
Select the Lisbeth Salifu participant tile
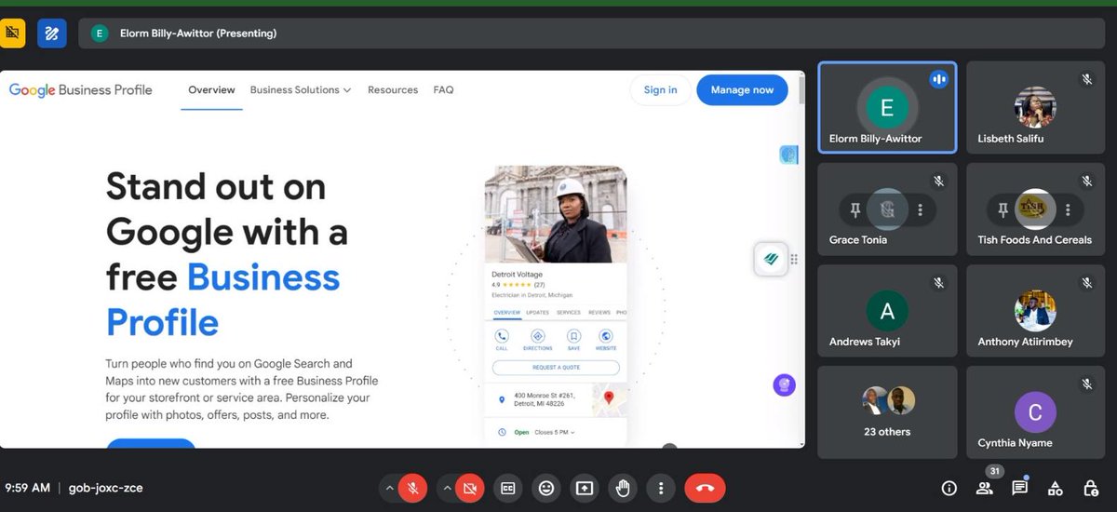click(1036, 107)
